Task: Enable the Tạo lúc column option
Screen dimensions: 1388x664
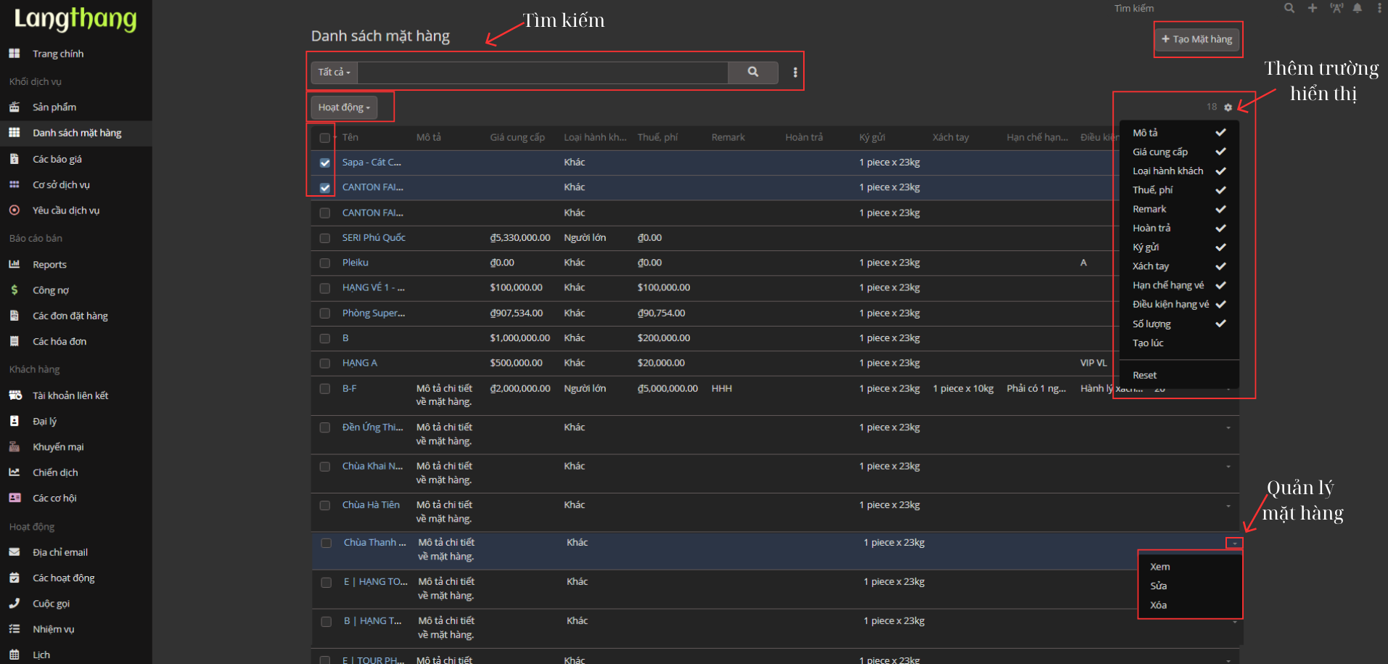Action: click(x=1148, y=343)
